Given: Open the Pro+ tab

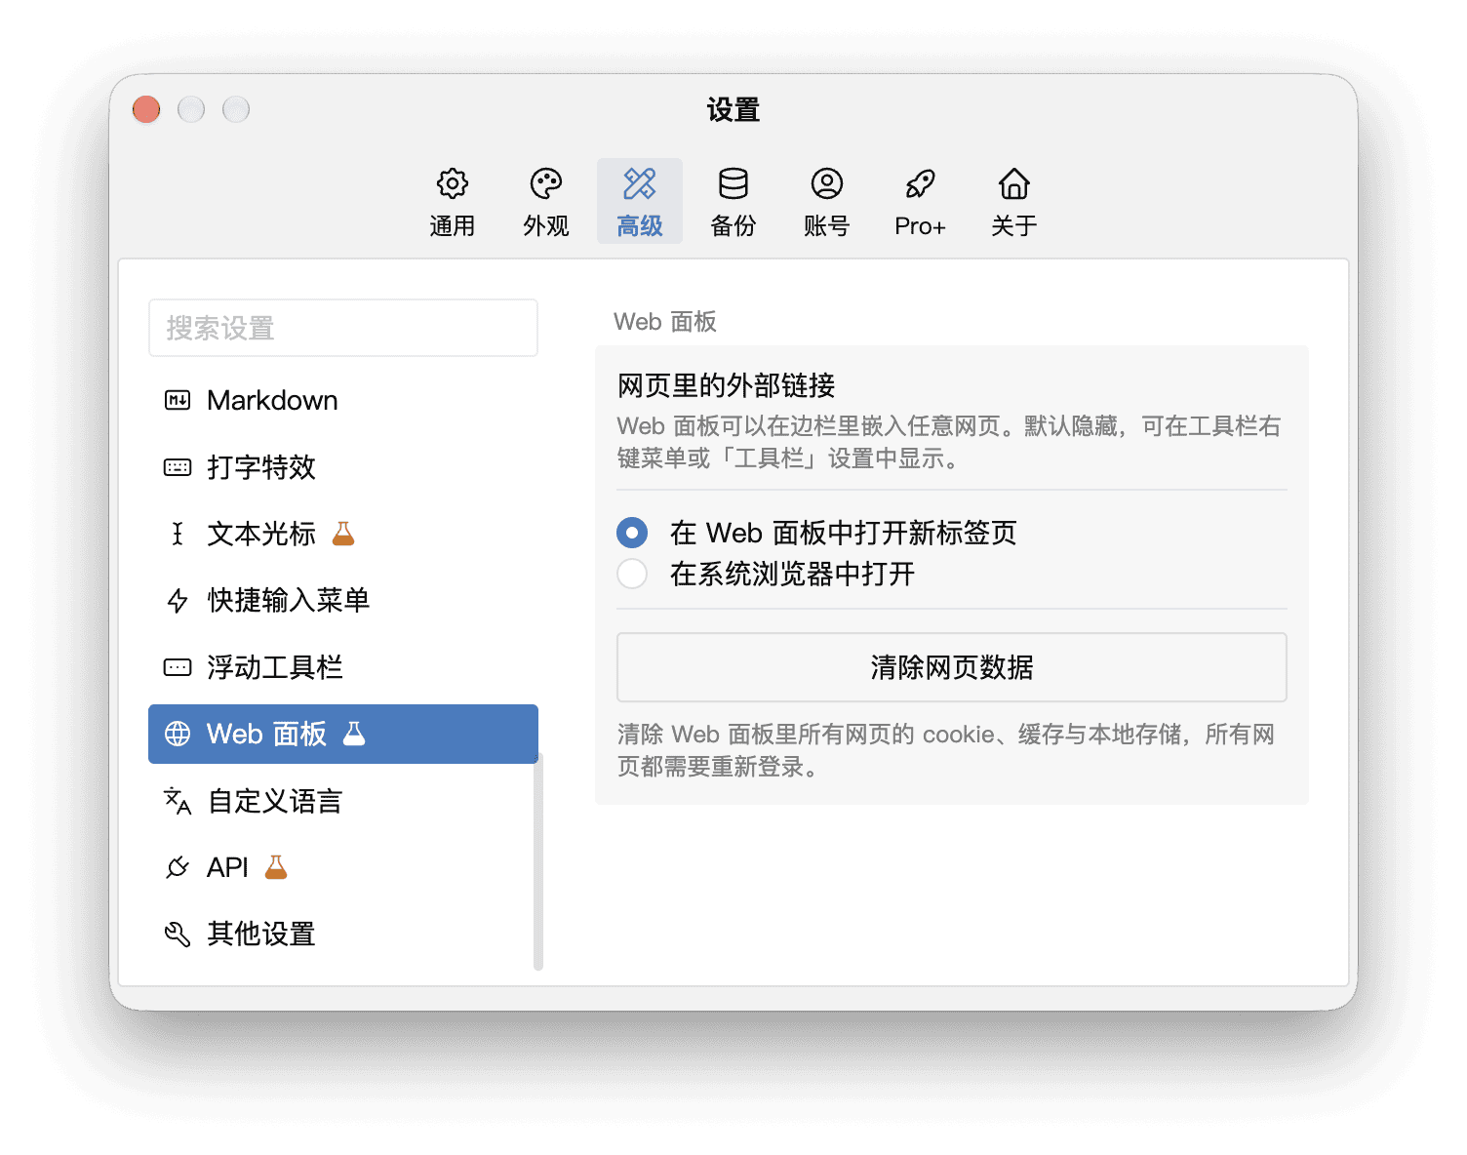Looking at the screenshot, I should [920, 202].
